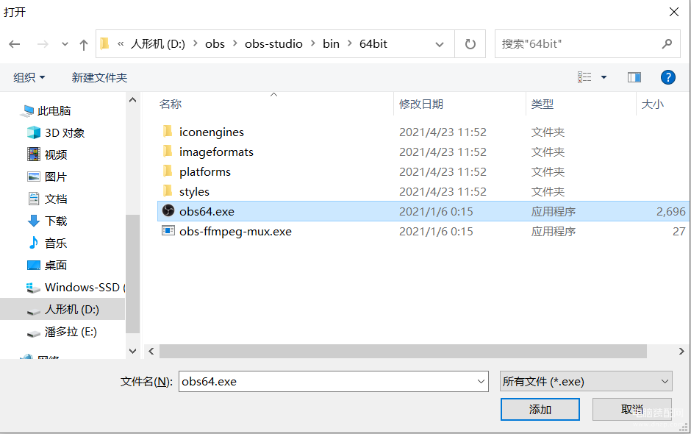Select the platforms folder icon
Screen dimensions: 691x434
pyautogui.click(x=168, y=171)
